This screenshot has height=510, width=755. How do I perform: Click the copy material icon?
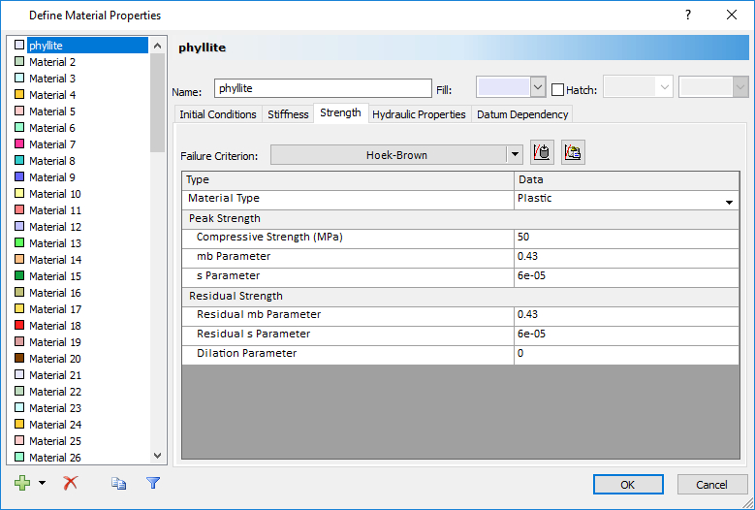(119, 483)
